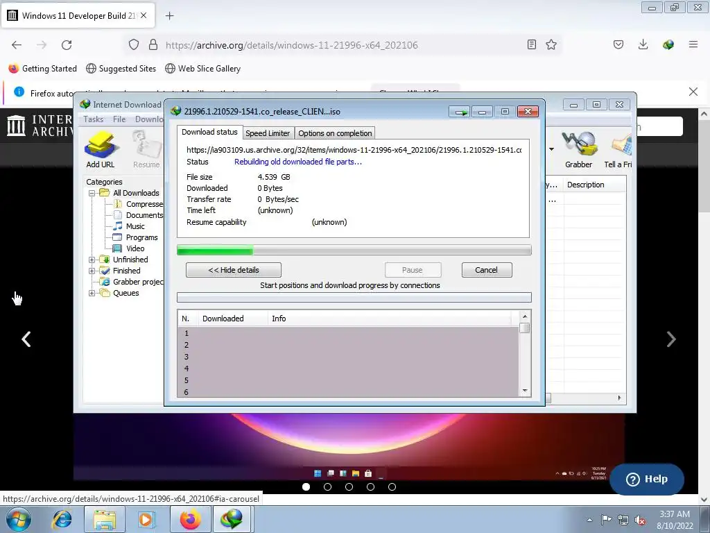The height and width of the screenshot is (533, 710).
Task: Click the green arrow button in download dialog title
Action: pyautogui.click(x=460, y=112)
